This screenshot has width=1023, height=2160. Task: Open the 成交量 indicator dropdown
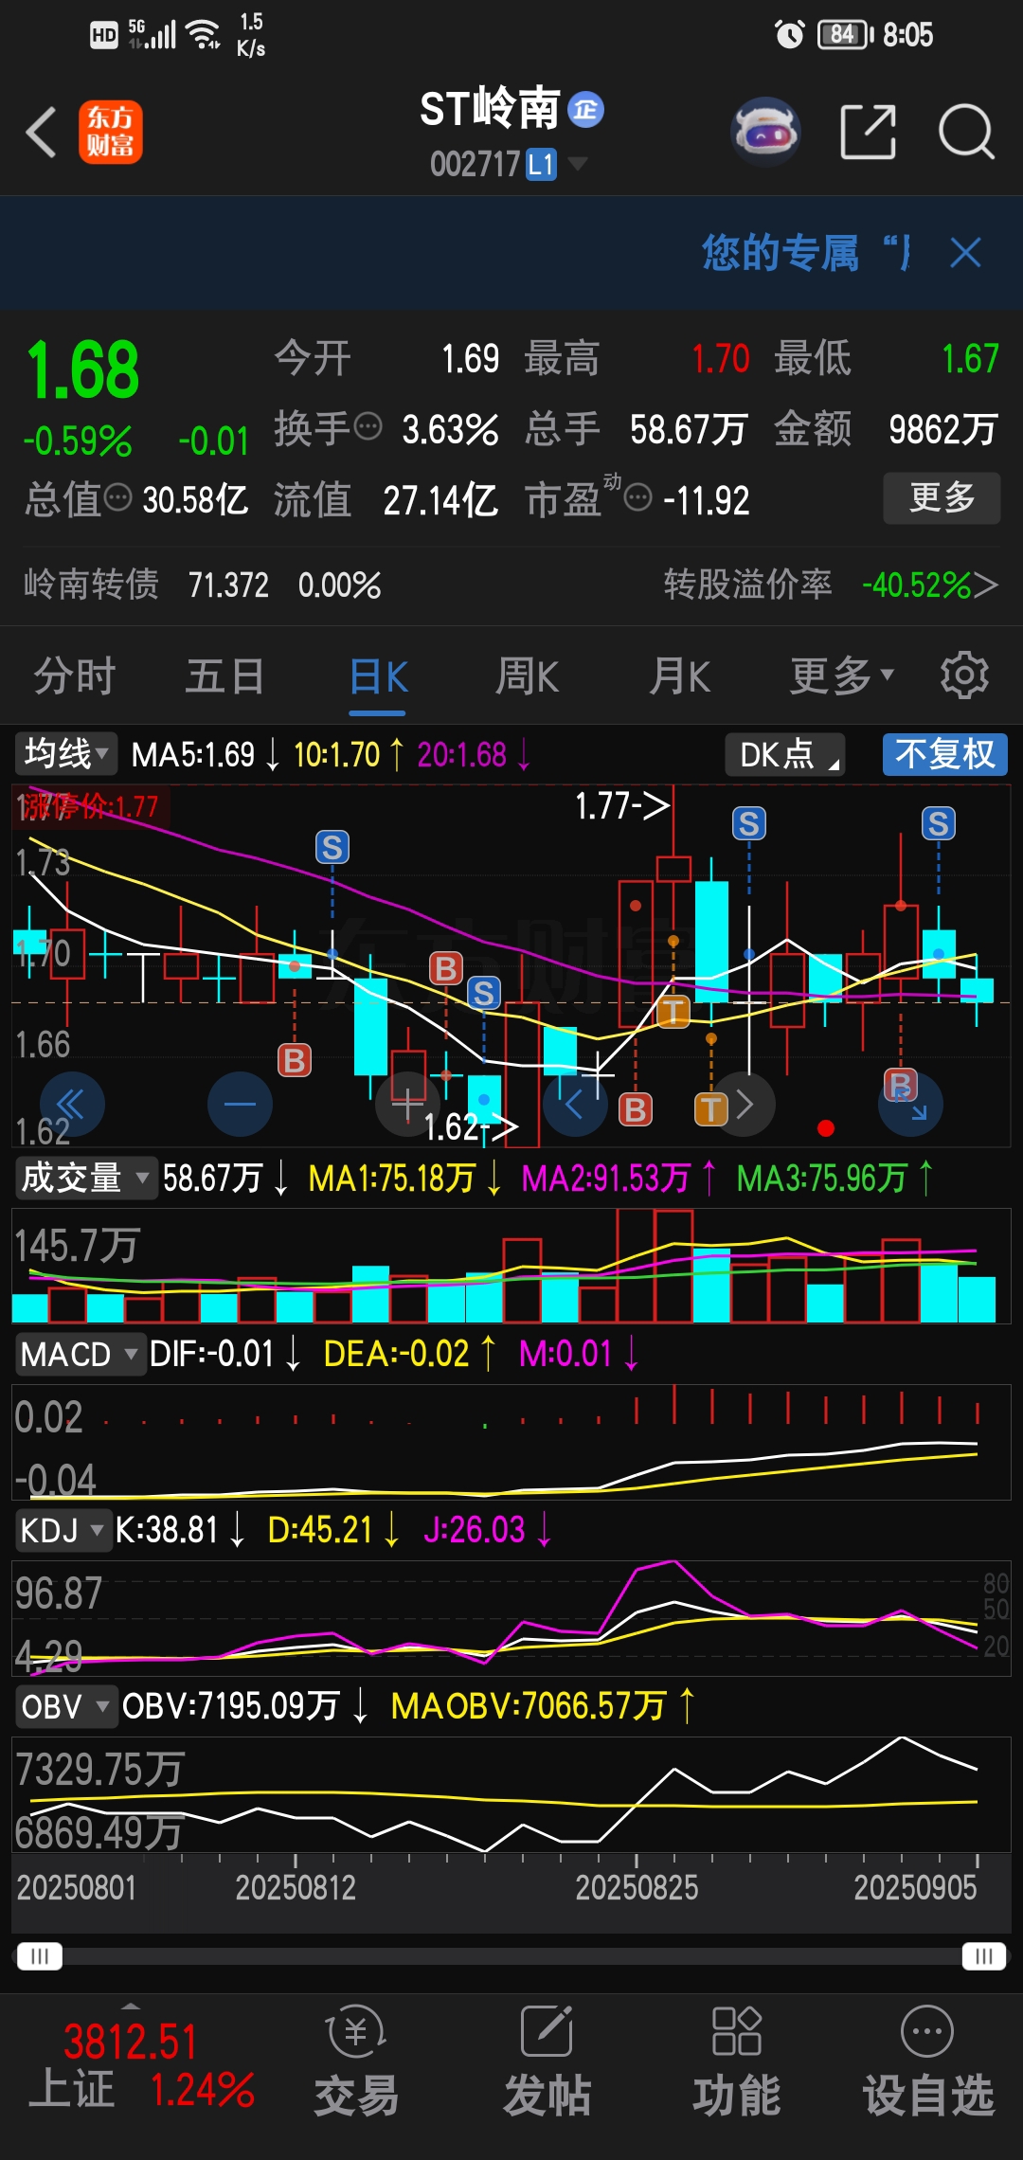(x=85, y=1178)
